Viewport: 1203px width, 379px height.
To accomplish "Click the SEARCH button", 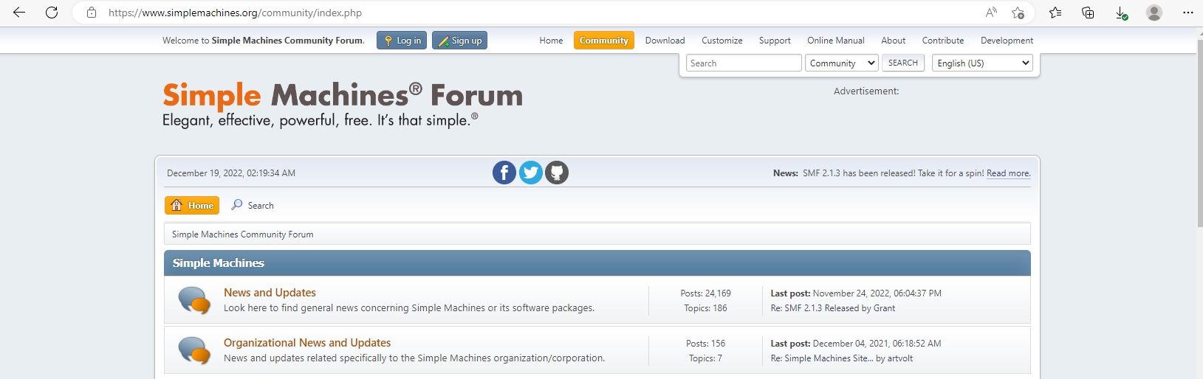I will (x=903, y=63).
